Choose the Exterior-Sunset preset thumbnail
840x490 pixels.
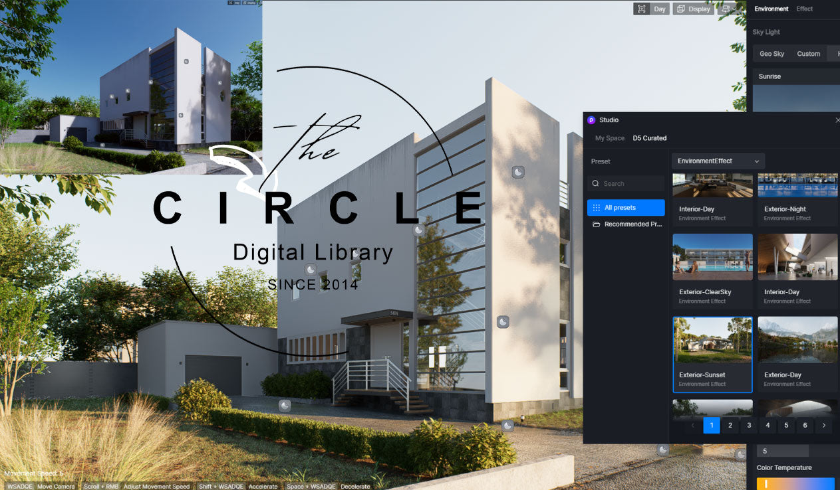point(712,340)
